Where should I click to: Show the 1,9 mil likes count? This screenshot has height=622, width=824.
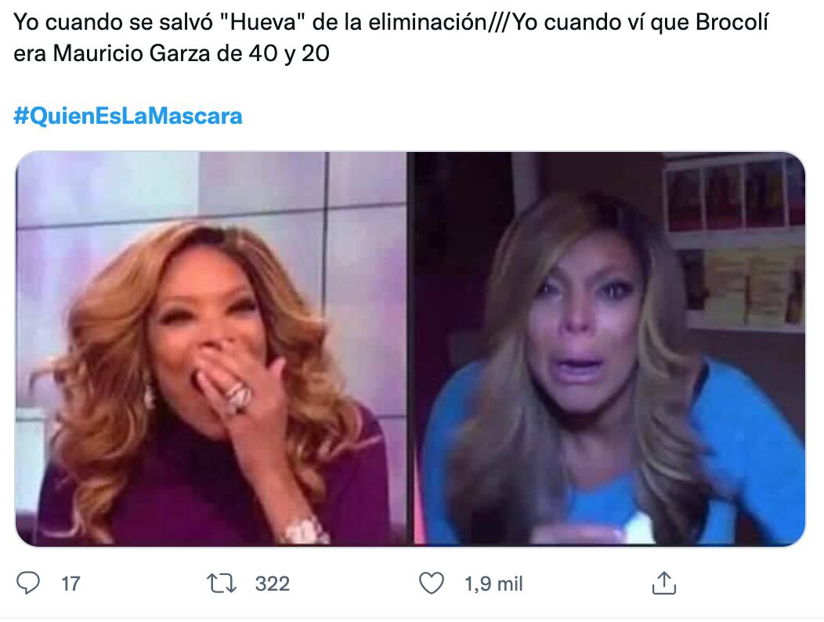coord(493,584)
